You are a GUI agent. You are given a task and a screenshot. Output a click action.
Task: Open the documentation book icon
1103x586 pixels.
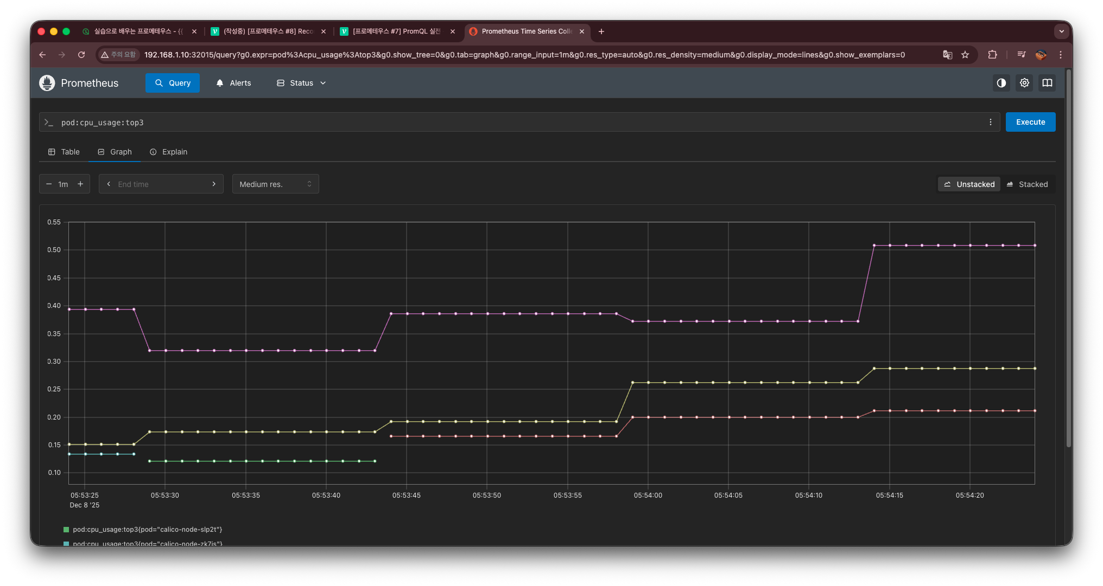pyautogui.click(x=1047, y=83)
